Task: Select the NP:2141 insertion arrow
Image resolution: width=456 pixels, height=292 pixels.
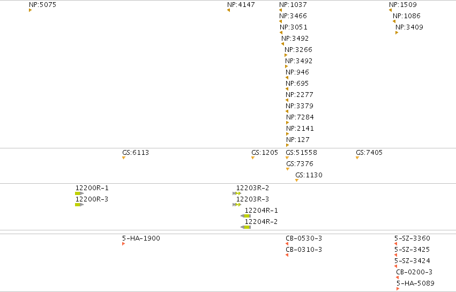Action: point(288,134)
